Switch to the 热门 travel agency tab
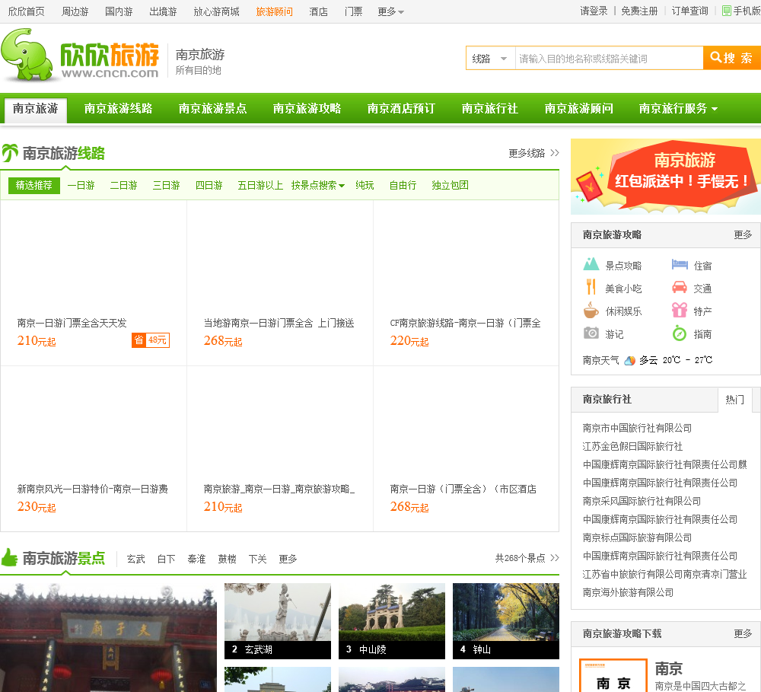This screenshot has height=692, width=761. coord(735,400)
